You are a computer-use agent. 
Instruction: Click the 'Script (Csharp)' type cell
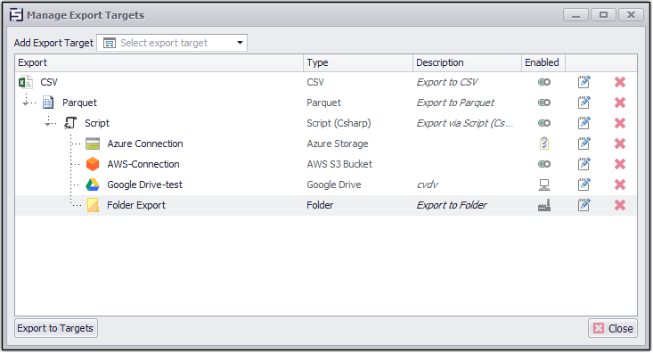[x=339, y=123]
